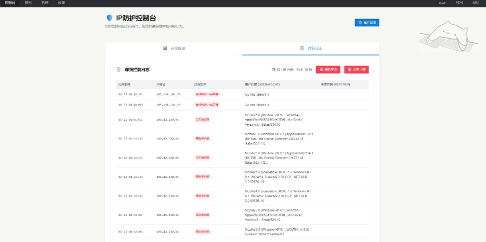This screenshot has width=486, height=242.
Task: Open the xuan user profile link
Action: (x=442, y=3)
